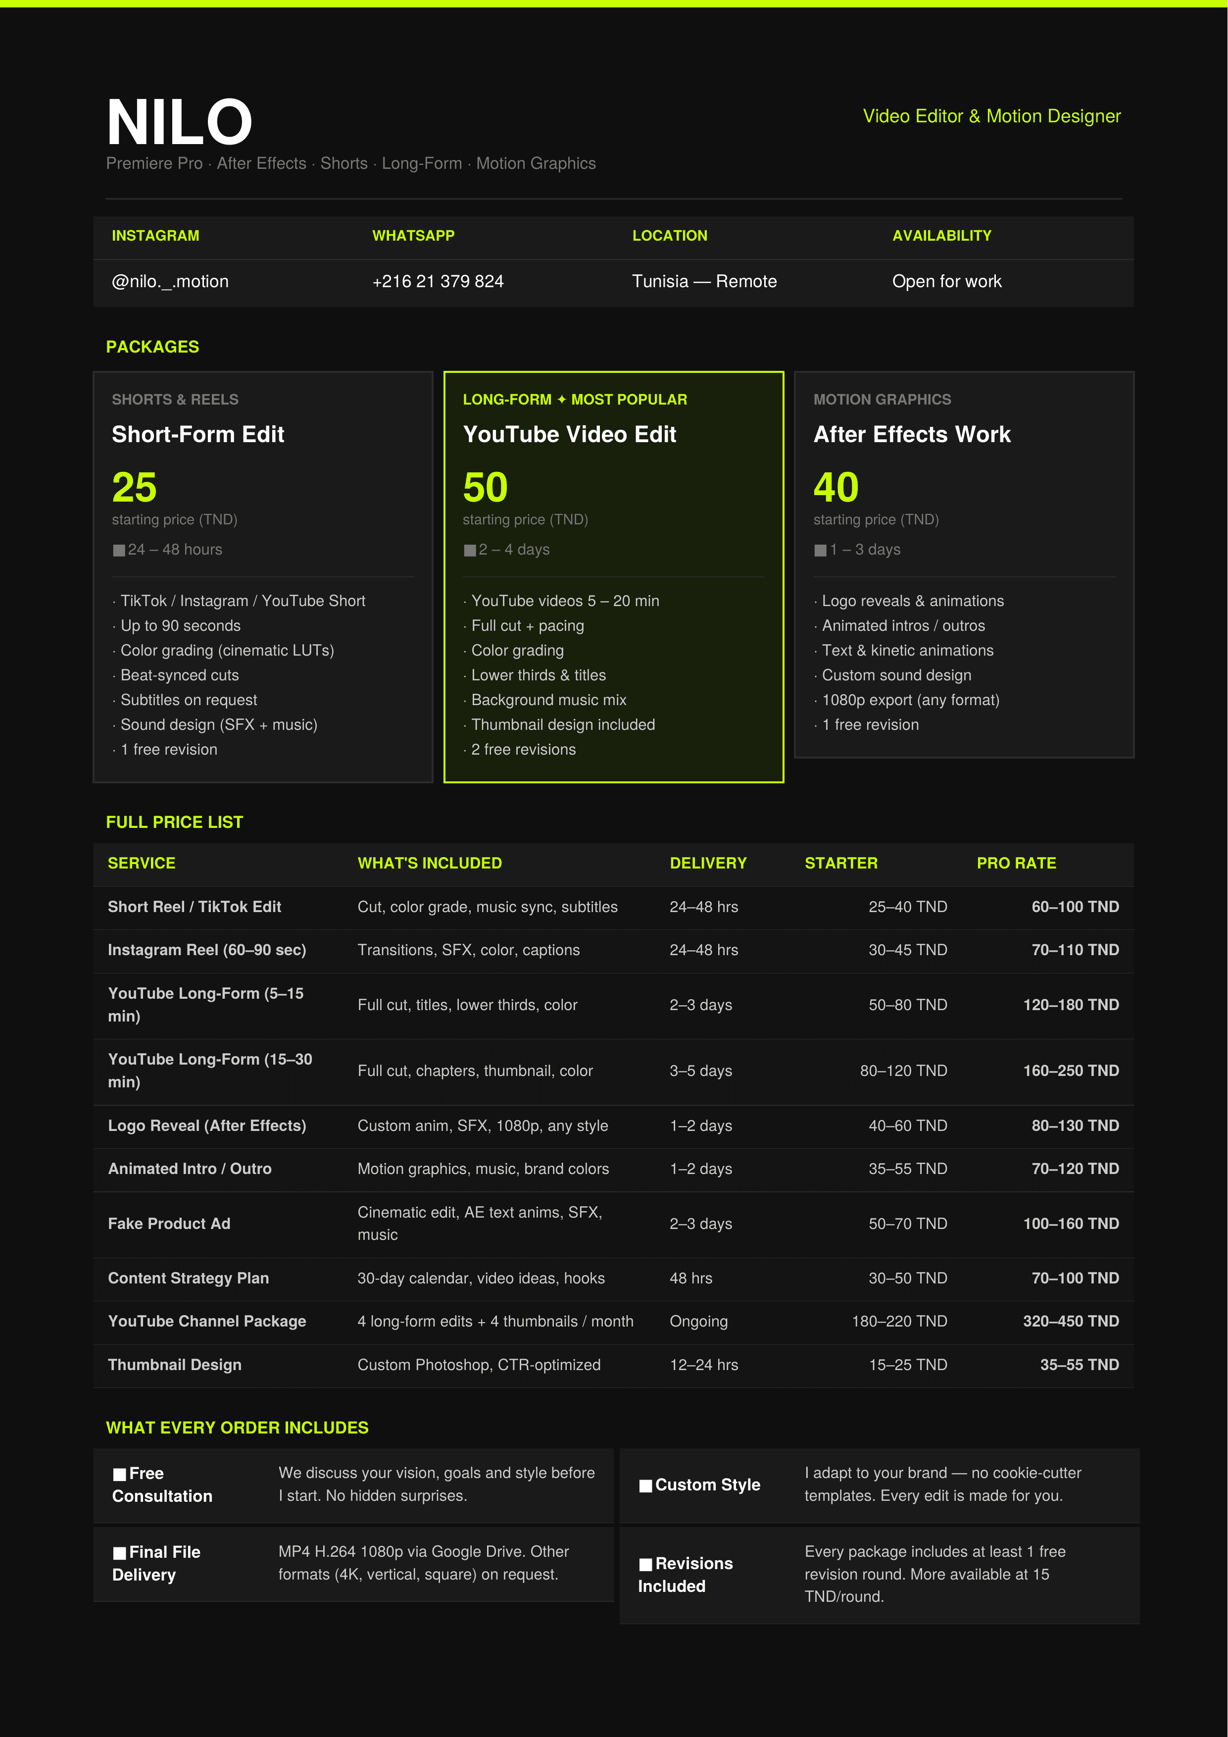
Task: Click the Open for work availability text
Action: 947,281
